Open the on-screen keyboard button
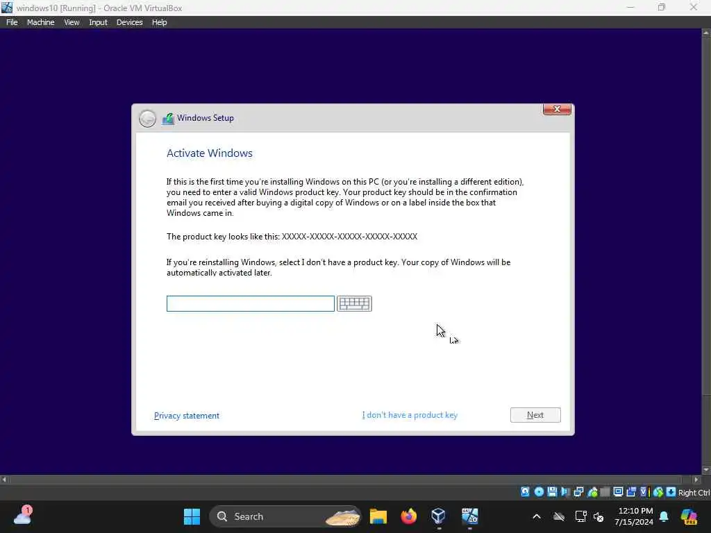 coord(354,304)
